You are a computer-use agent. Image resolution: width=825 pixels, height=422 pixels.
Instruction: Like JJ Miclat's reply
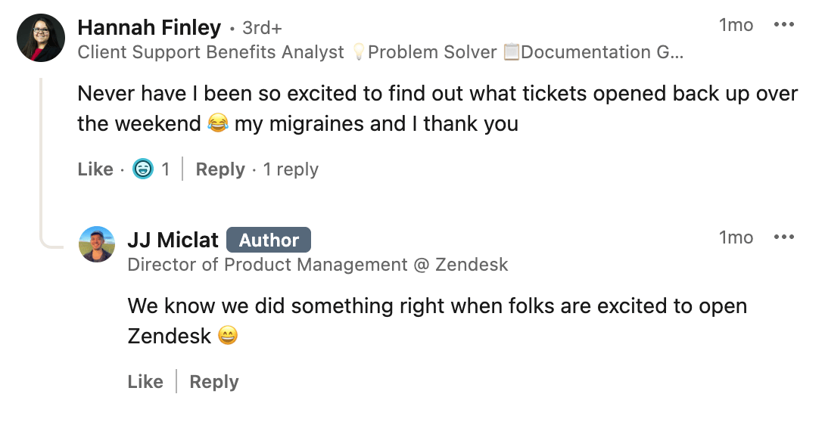click(145, 382)
